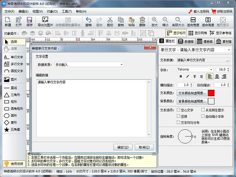Toggle bold text formatting
The image size is (236, 177).
(x=181, y=76)
